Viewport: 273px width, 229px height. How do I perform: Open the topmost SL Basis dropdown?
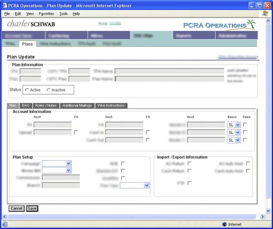click(234, 125)
